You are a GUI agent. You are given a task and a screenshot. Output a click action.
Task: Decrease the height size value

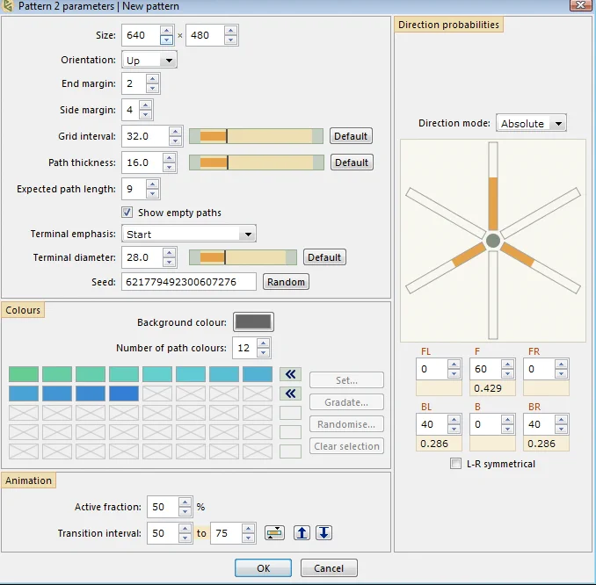(230, 40)
